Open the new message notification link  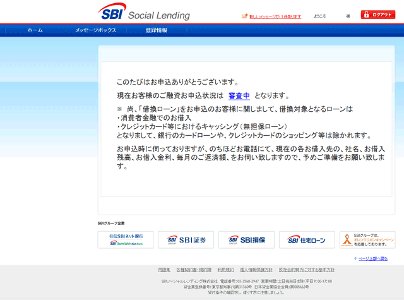coord(275,16)
